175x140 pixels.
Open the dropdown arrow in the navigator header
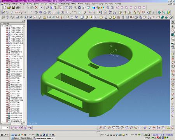coord(24,26)
